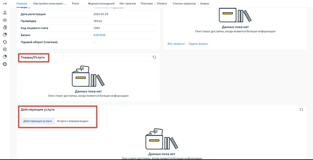Refresh the Товары/Услуги panel
This screenshot has width=313, height=160.
click(154, 57)
